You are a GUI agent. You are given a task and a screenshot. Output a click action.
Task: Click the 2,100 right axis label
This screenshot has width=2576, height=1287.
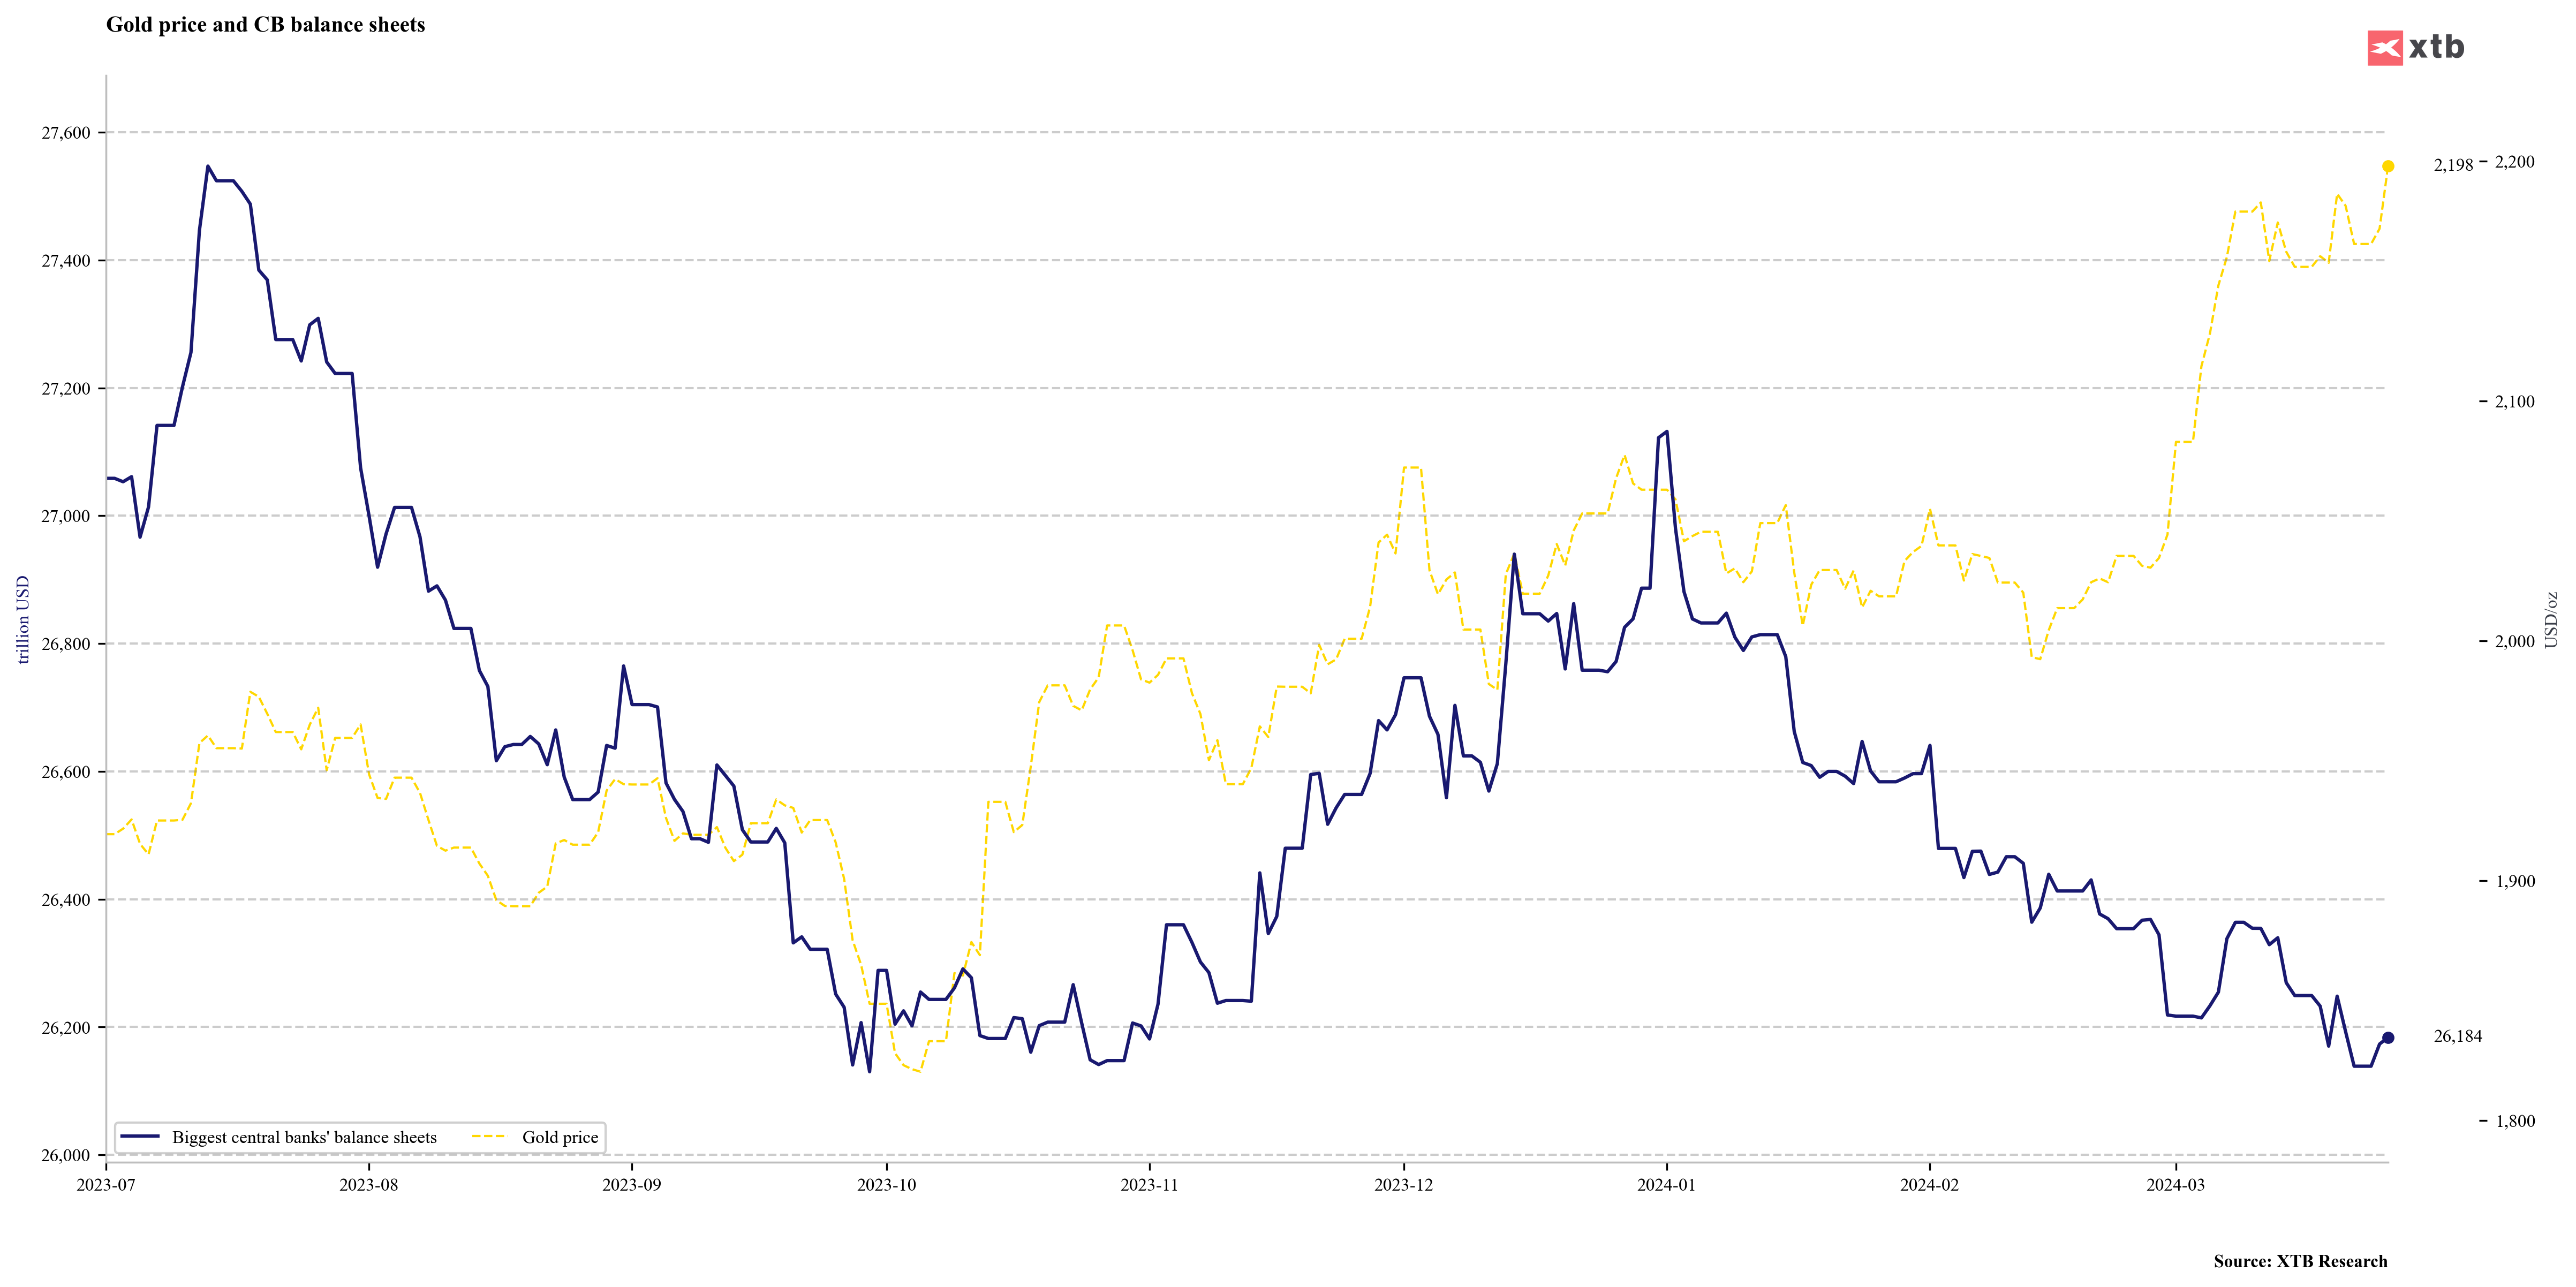[x=2515, y=402]
